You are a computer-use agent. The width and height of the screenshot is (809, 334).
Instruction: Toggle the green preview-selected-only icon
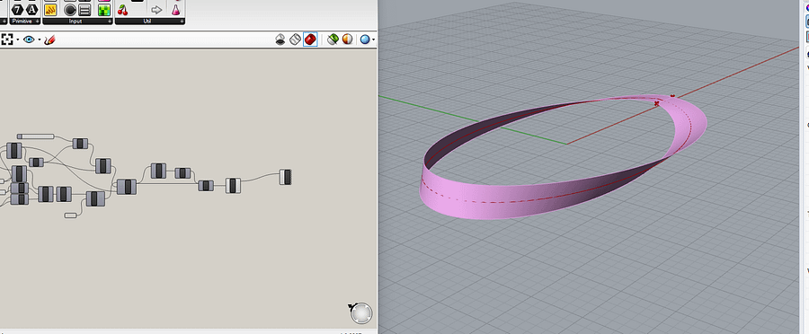(x=333, y=40)
